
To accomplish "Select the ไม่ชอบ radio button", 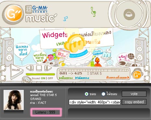I will click(x=103, y=94).
